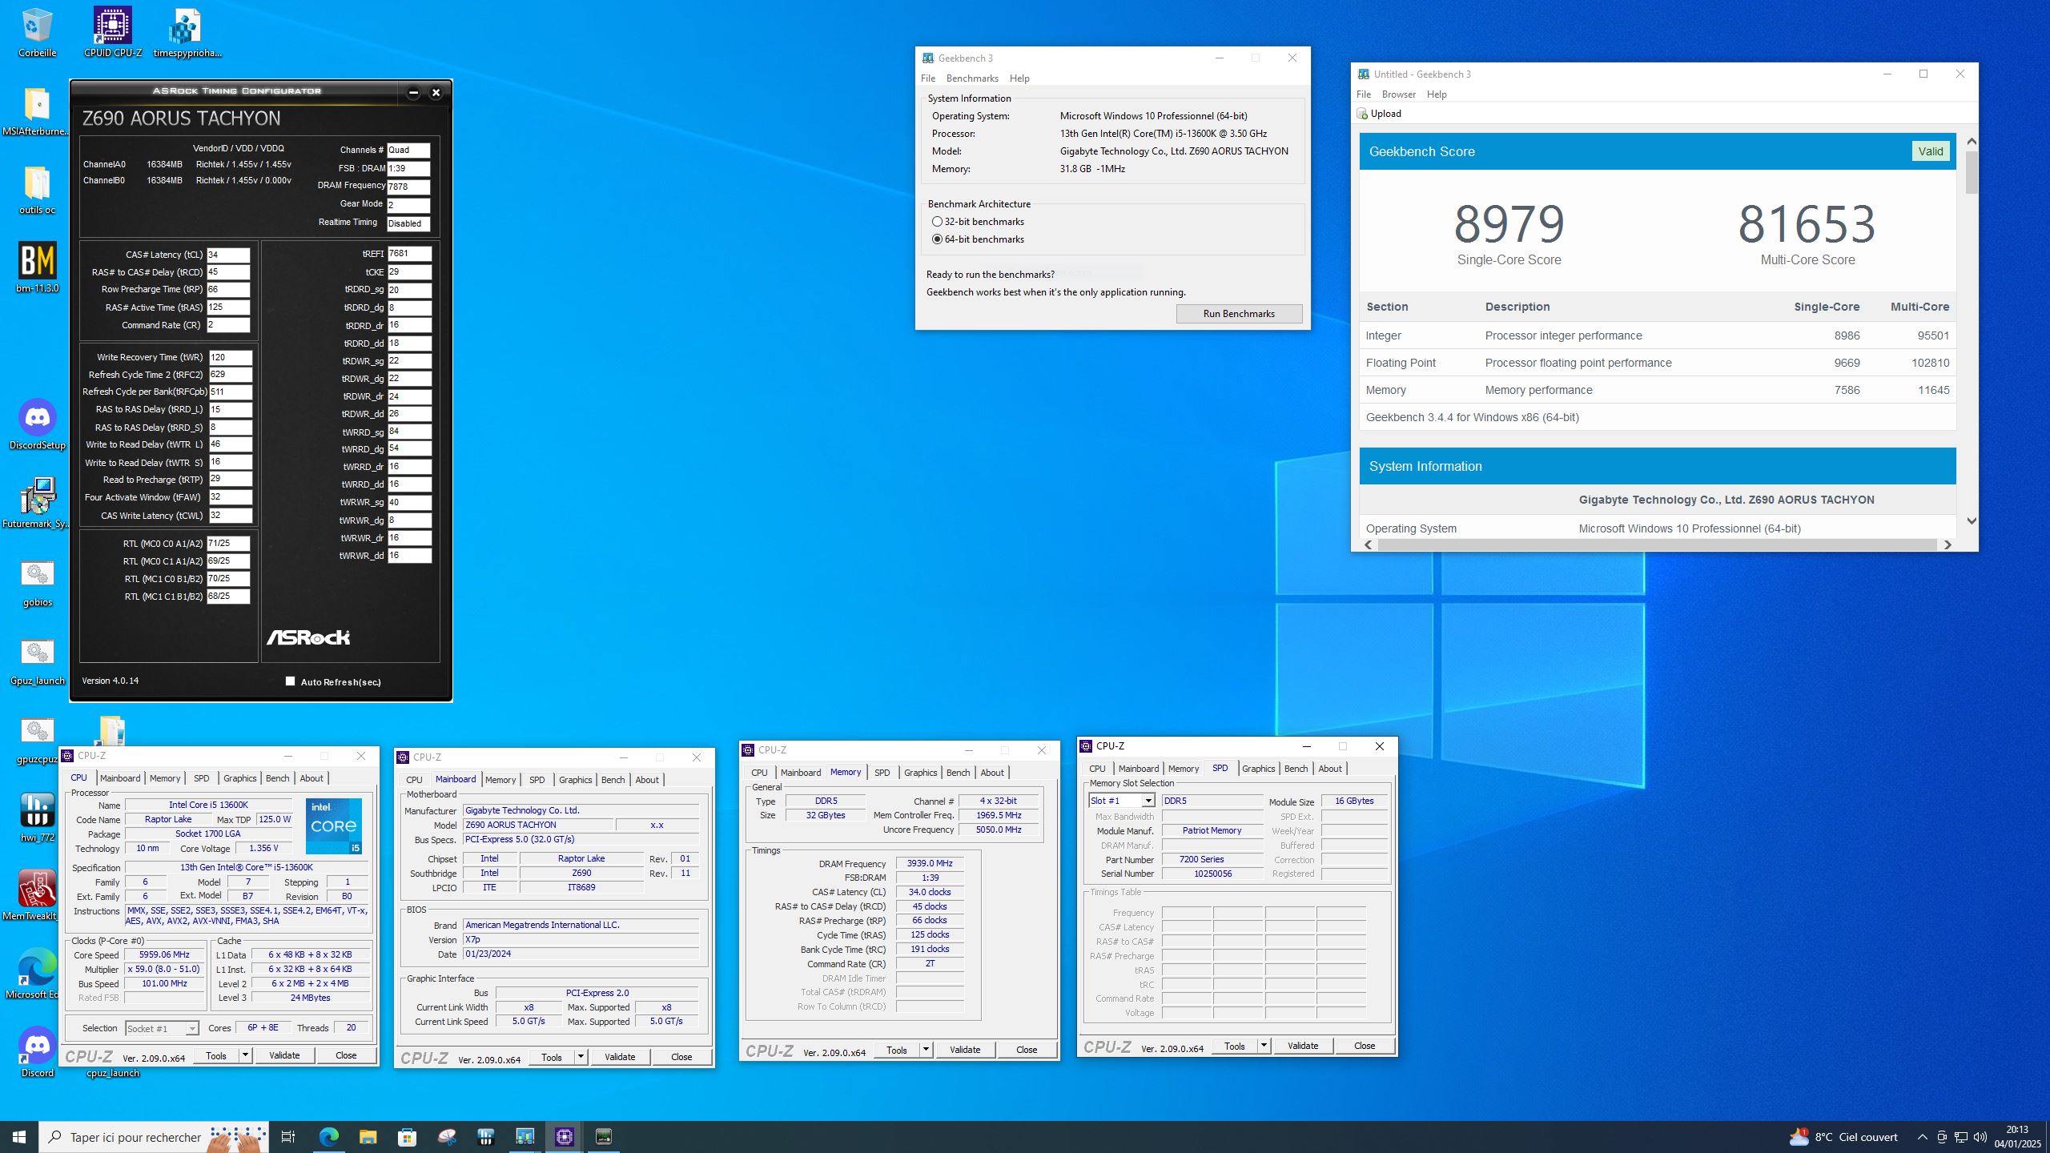Switch to Graphics tab in CPU-Z Memory window
2050x1153 pixels.
point(920,773)
